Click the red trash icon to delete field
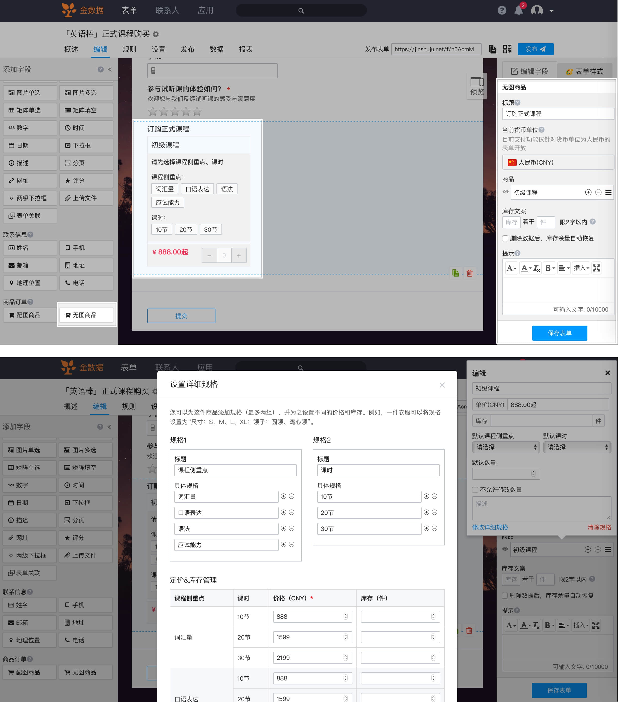This screenshot has height=702, width=618. [469, 273]
